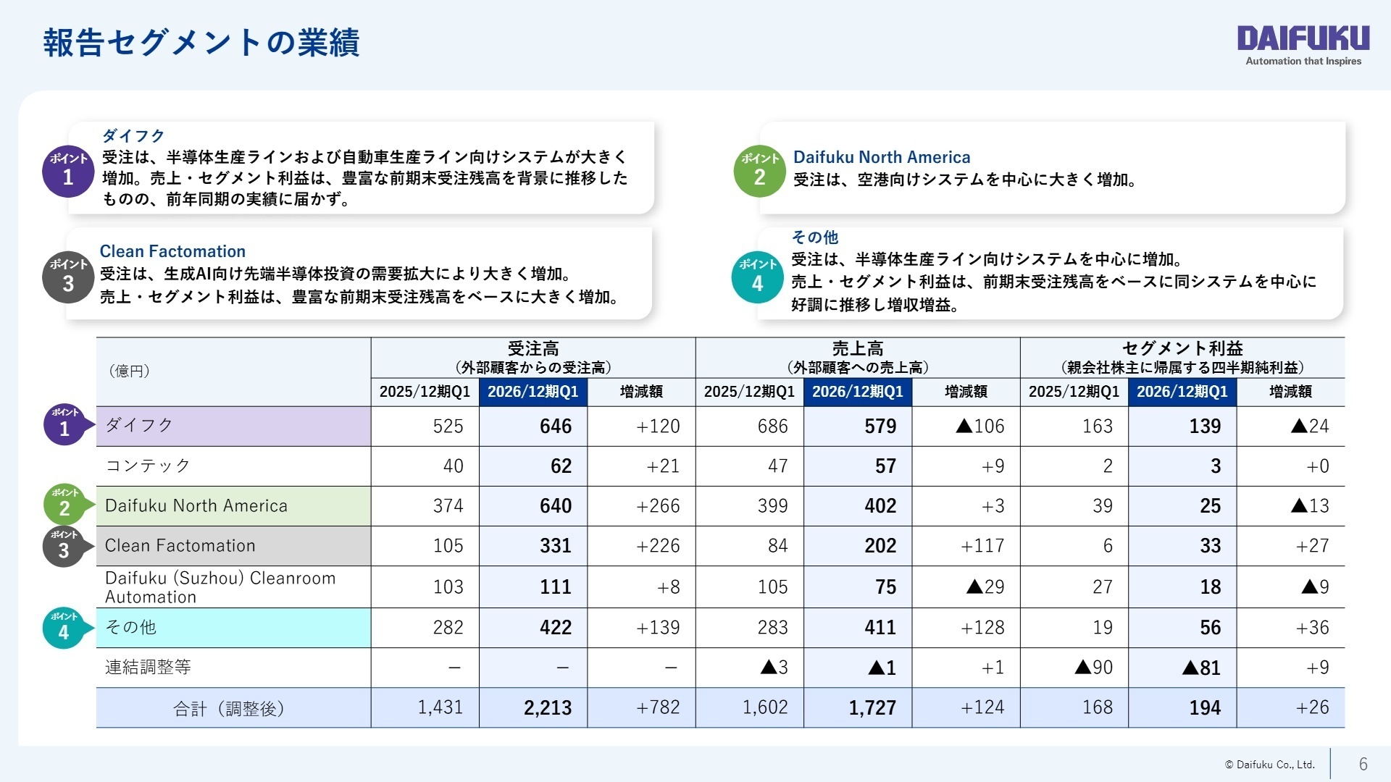The image size is (1391, 782).
Task: Click the gray ポイント3 badge beside Clean Factomation summary
Action: 68,277
